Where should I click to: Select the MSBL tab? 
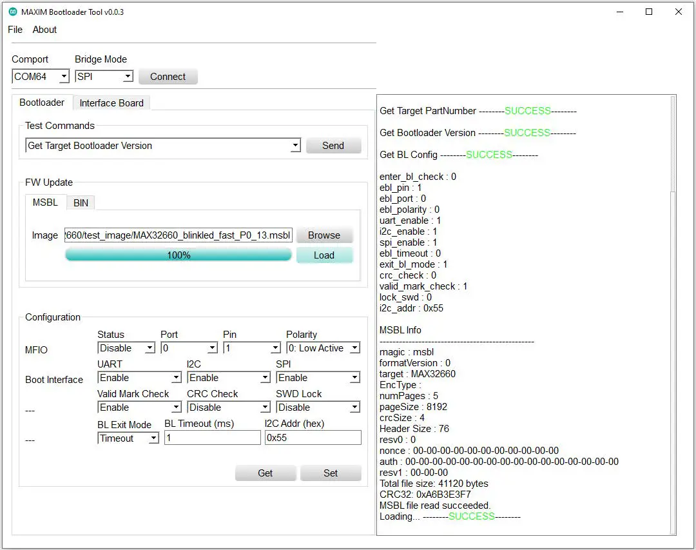45,202
